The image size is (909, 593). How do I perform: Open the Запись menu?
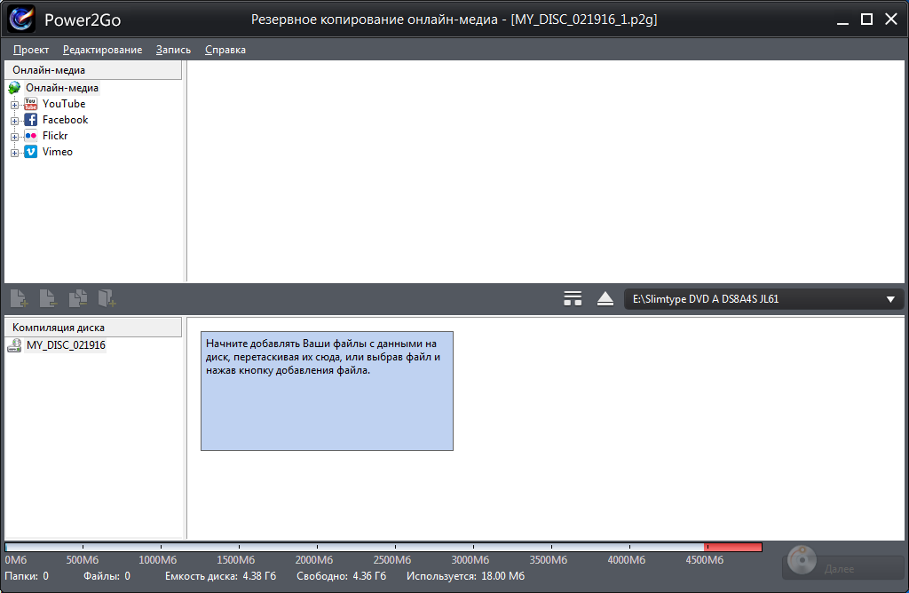tap(173, 50)
